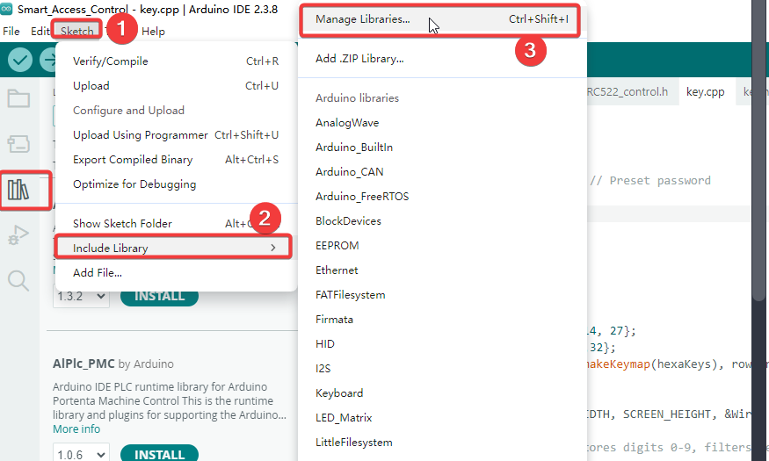Viewport: 769px width, 461px height.
Task: Open the Search magnifier sidebar icon
Action: point(18,281)
